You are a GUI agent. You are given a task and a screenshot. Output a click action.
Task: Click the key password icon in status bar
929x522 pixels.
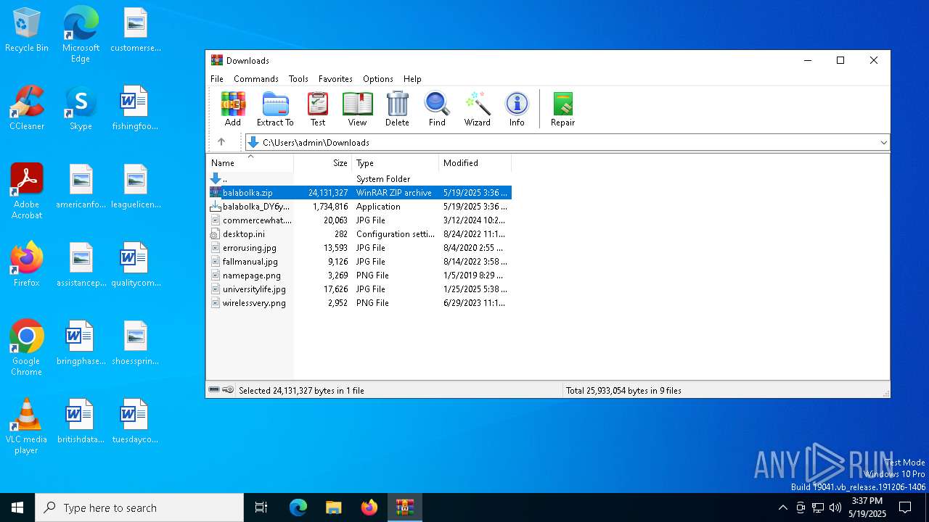point(228,390)
